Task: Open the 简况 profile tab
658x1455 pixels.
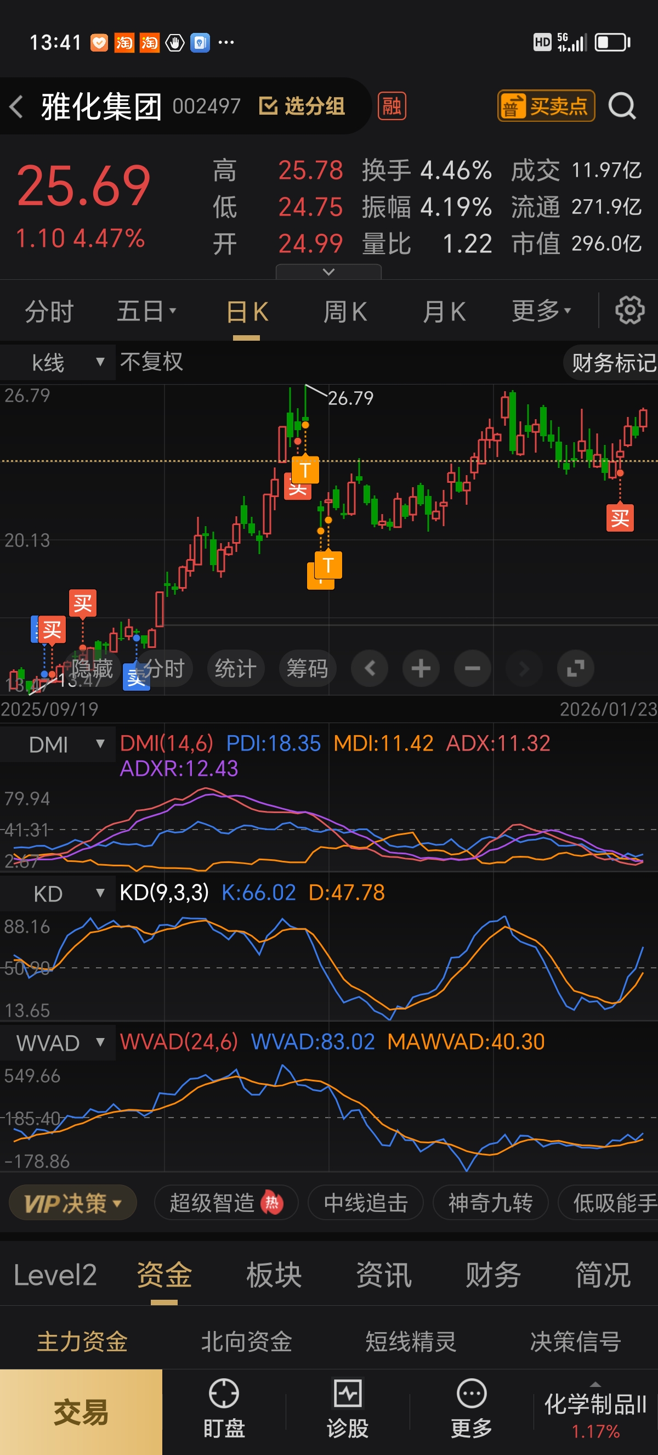Action: click(603, 1276)
